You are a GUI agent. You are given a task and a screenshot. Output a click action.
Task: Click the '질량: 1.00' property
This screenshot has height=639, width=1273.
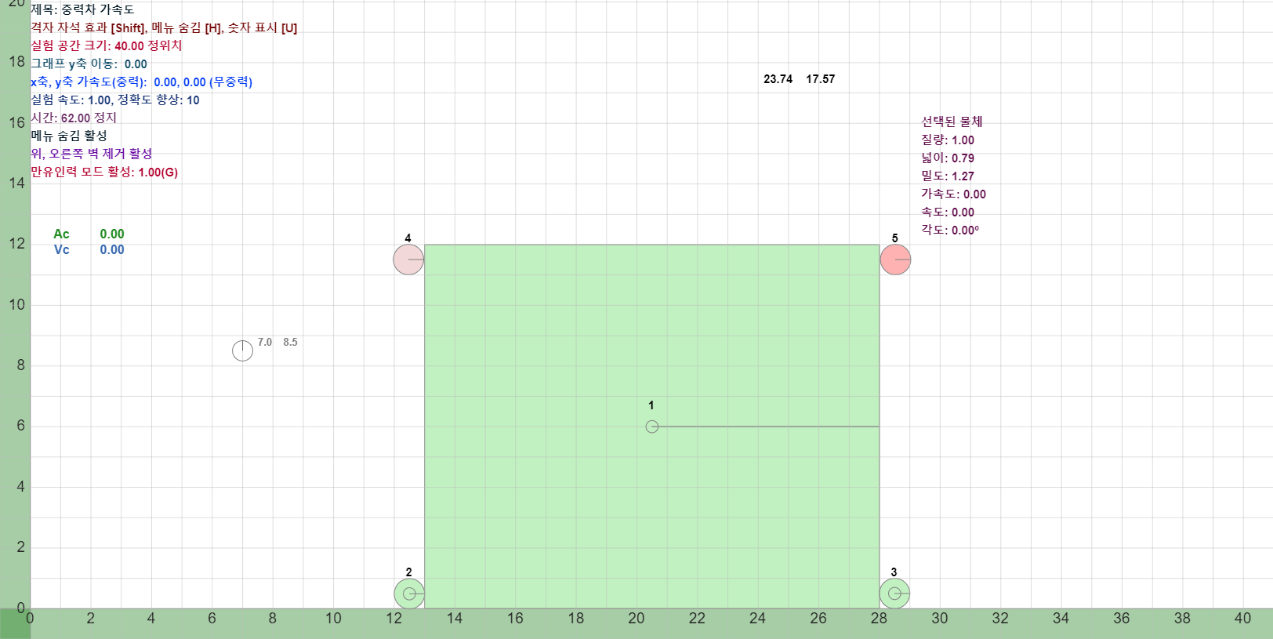point(948,140)
